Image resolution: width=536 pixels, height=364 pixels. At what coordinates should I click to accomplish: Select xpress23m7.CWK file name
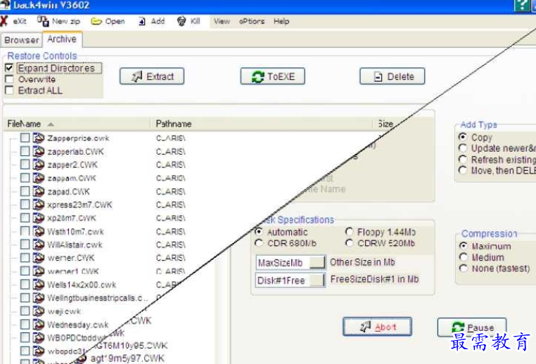click(x=79, y=204)
